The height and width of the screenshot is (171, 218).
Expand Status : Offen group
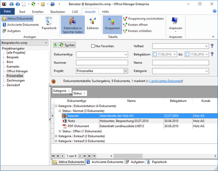[x=60, y=131]
